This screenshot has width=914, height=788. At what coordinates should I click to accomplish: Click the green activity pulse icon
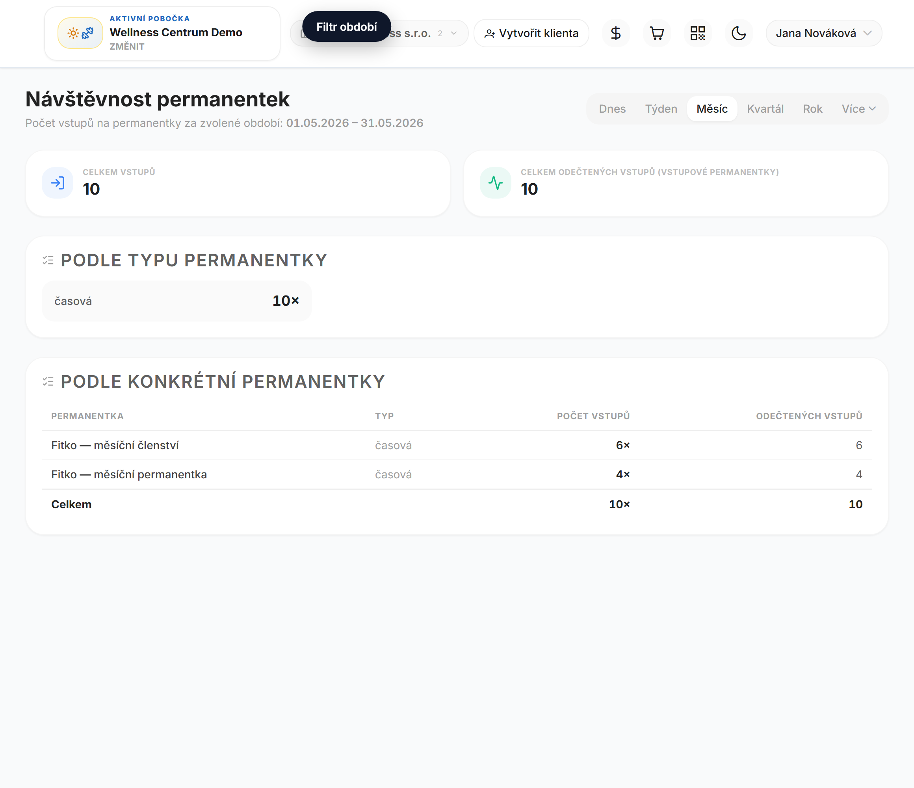click(495, 183)
